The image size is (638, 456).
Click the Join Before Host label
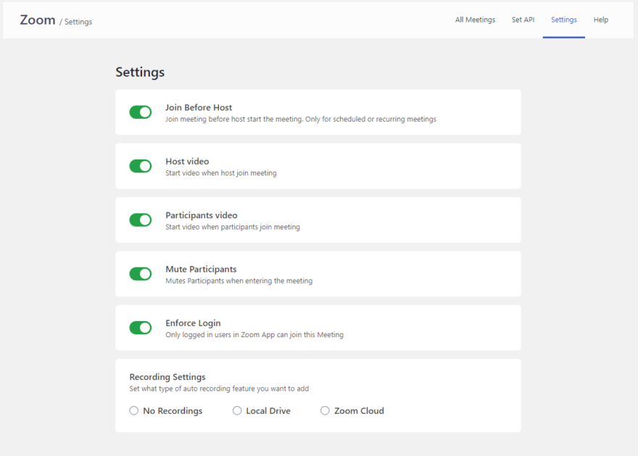(x=199, y=107)
